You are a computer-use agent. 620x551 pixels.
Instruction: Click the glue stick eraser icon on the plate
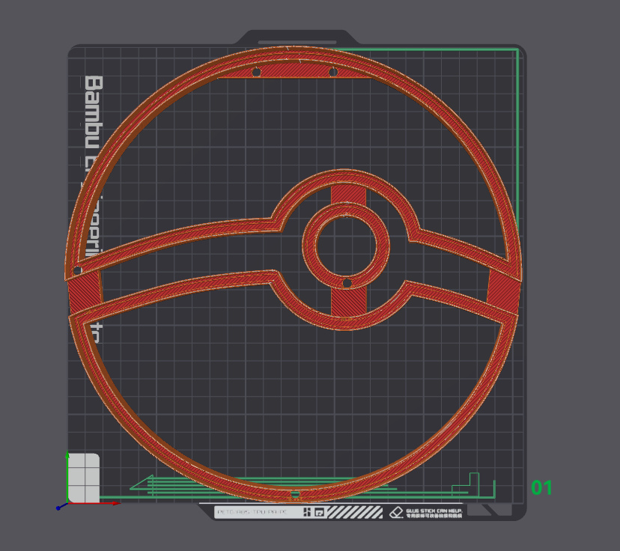(x=397, y=512)
